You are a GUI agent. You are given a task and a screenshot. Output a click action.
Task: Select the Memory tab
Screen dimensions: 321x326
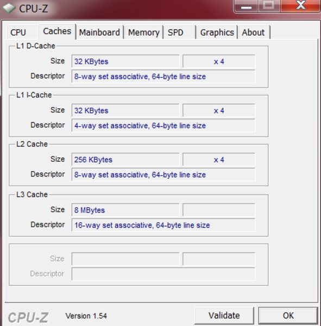tap(143, 33)
